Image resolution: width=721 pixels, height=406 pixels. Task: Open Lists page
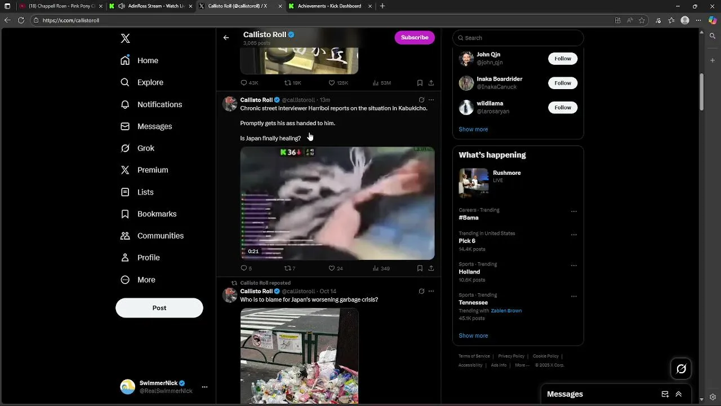[137, 192]
